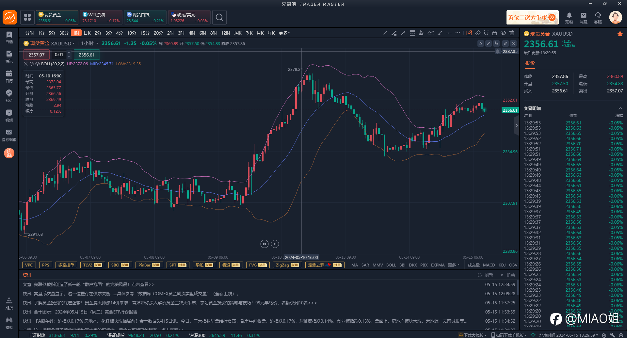Click the chart indicator line icon button

480,43
